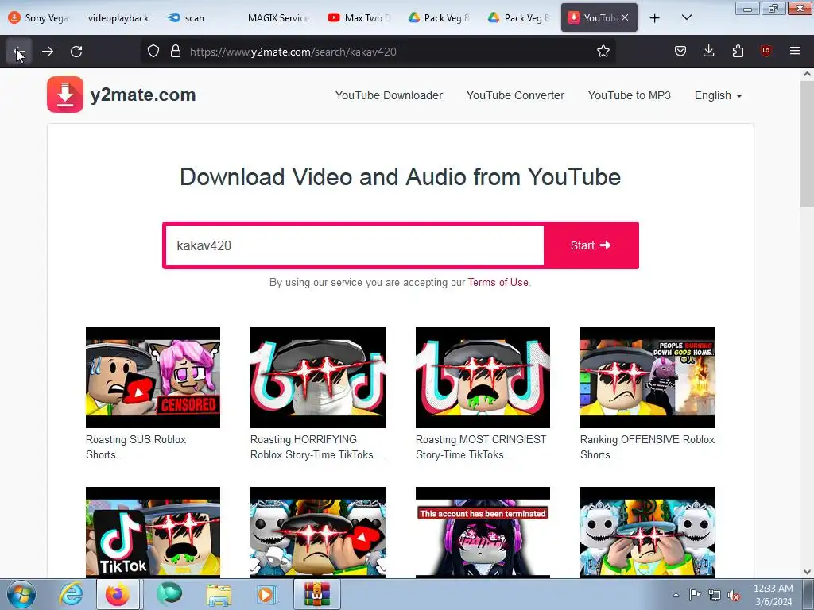The image size is (814, 610).
Task: Open the Terms of Use link
Action: click(x=498, y=282)
